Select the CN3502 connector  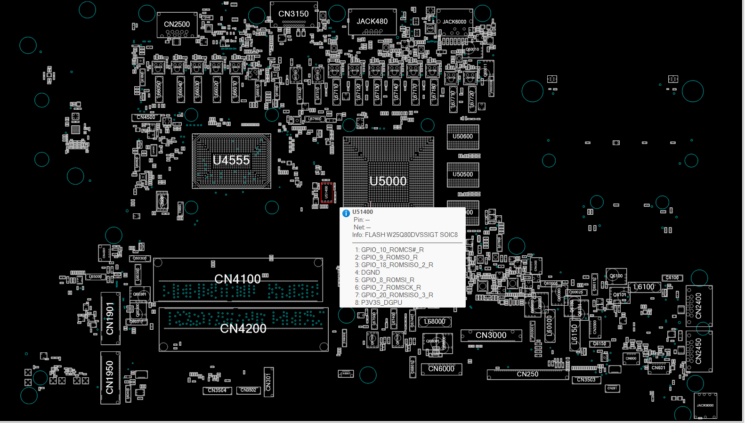coord(248,390)
